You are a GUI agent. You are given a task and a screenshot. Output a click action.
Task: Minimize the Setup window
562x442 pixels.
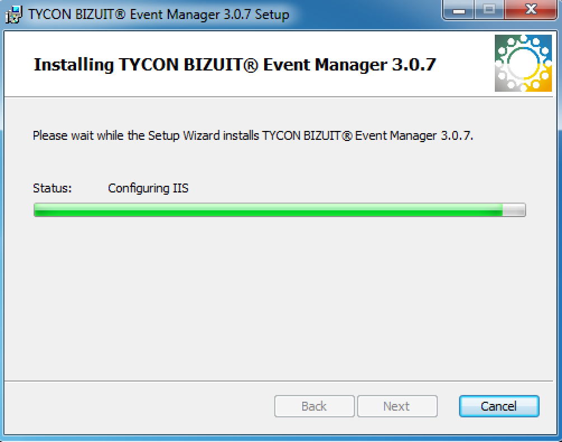click(459, 10)
